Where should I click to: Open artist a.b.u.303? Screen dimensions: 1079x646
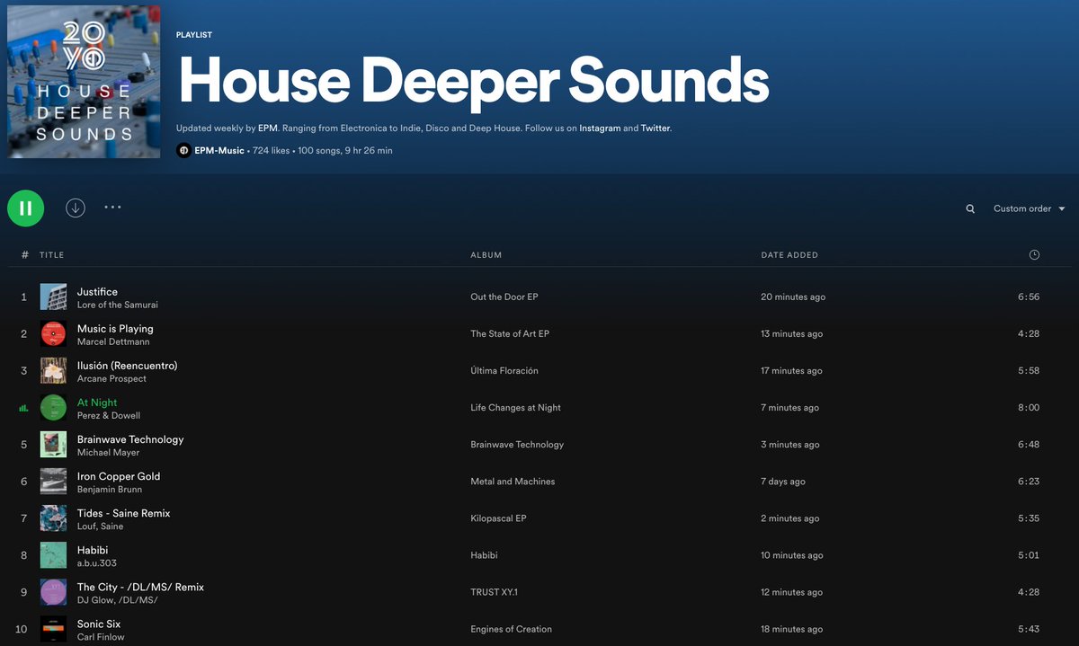pyautogui.click(x=97, y=563)
